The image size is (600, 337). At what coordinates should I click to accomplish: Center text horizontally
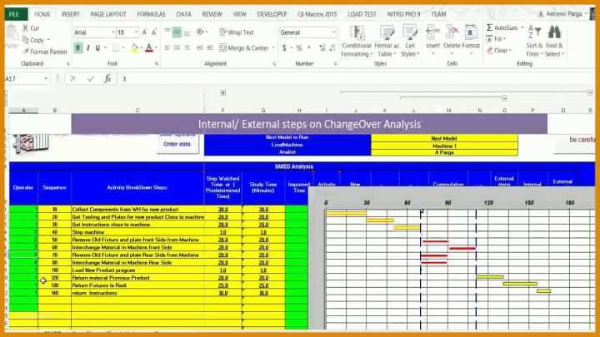point(177,48)
